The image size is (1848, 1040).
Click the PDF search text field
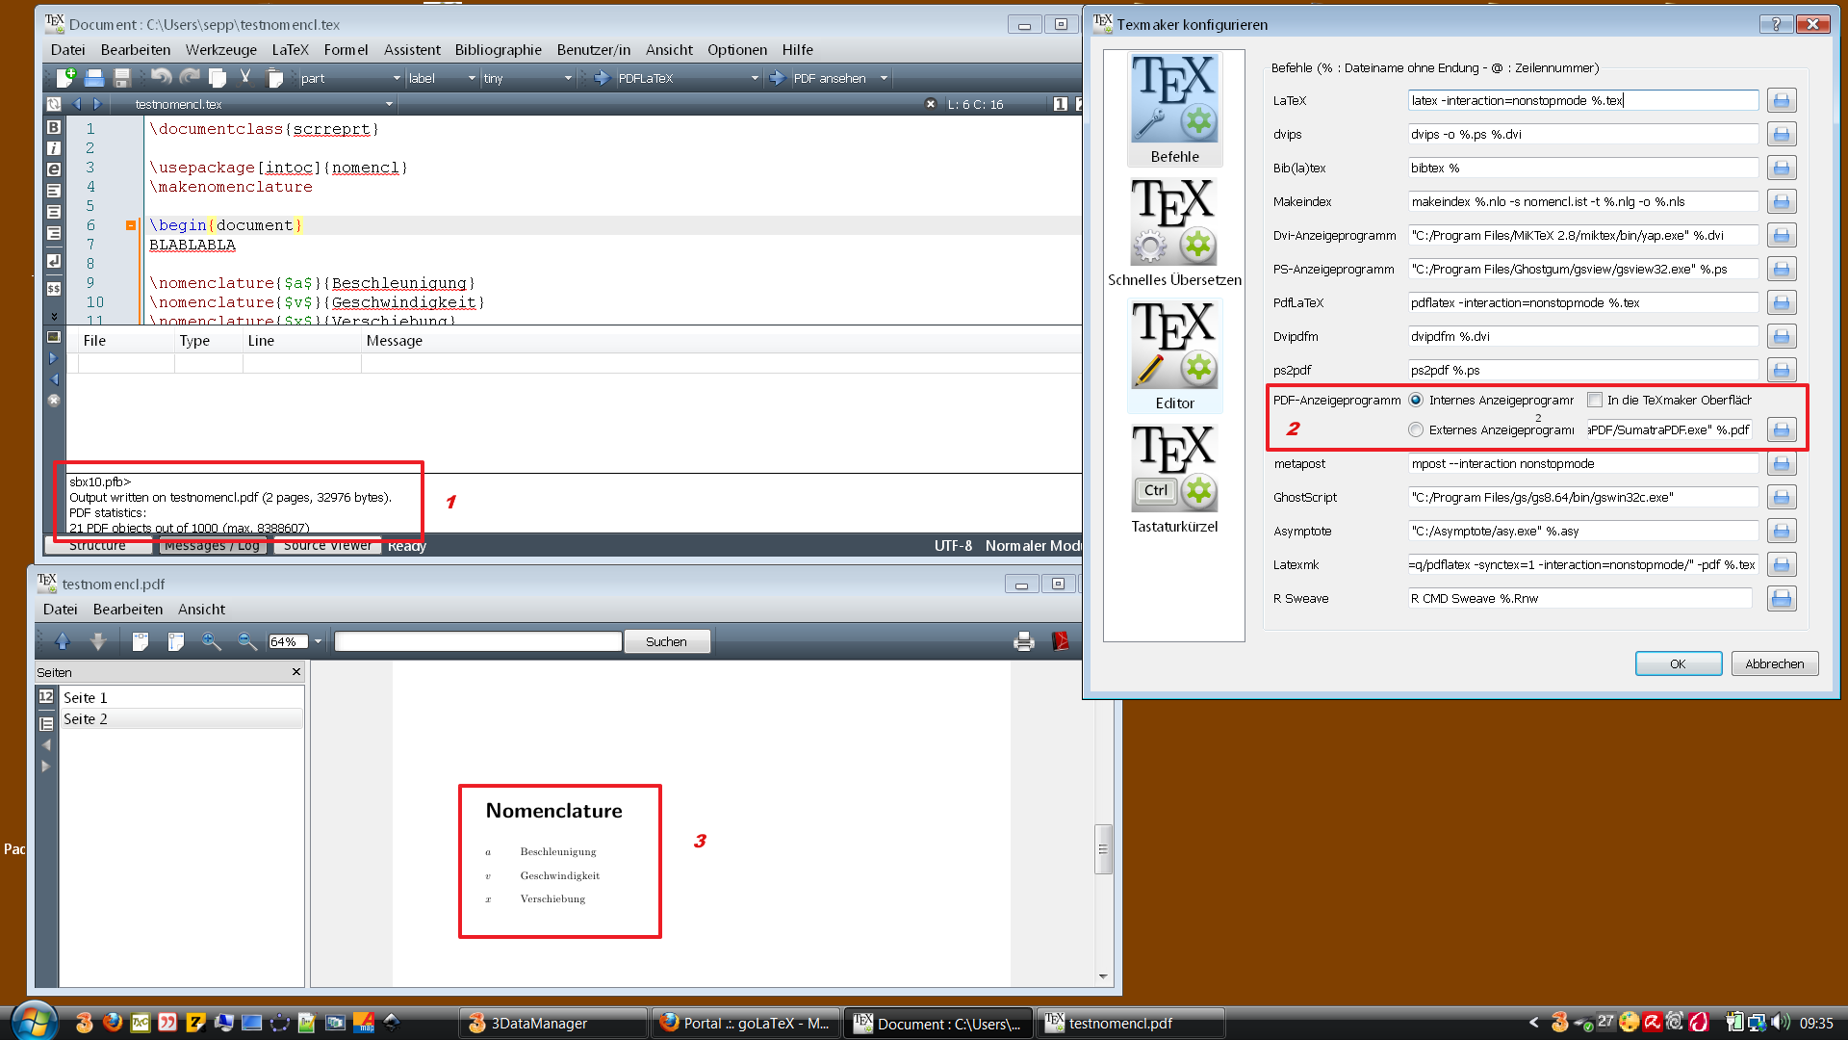478,641
